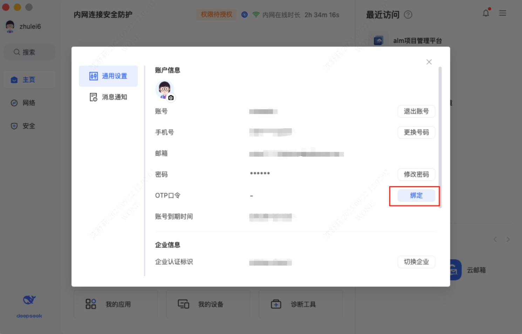Image resolution: width=522 pixels, height=334 pixels.
Task: Click the 更换号码 button
Action: [416, 132]
